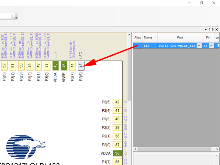This screenshot has height=165, width=220.
Task: Click the pin table scroll-left arrow
Action: [135, 149]
